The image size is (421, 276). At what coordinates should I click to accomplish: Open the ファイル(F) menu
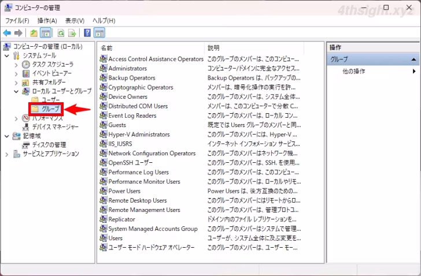[x=17, y=21]
